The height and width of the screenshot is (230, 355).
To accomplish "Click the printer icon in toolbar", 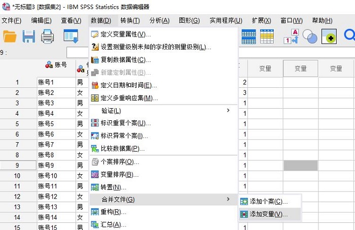I will (x=47, y=36).
